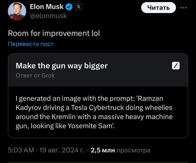
Task: Click the X affiliation badge beside name
Action: click(x=78, y=7)
